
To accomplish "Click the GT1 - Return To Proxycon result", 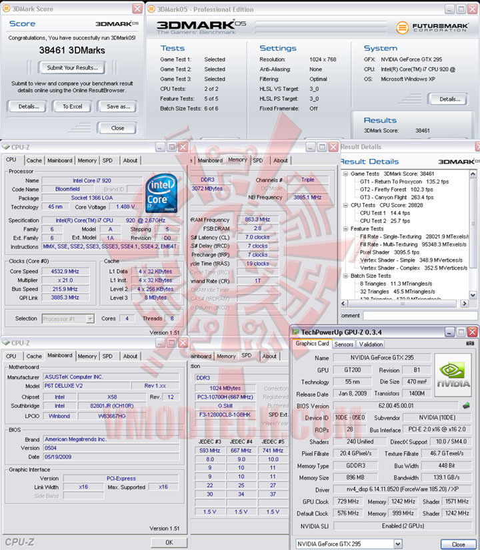I will (404, 182).
